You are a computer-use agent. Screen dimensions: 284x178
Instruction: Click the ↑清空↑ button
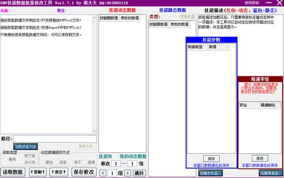point(59,172)
